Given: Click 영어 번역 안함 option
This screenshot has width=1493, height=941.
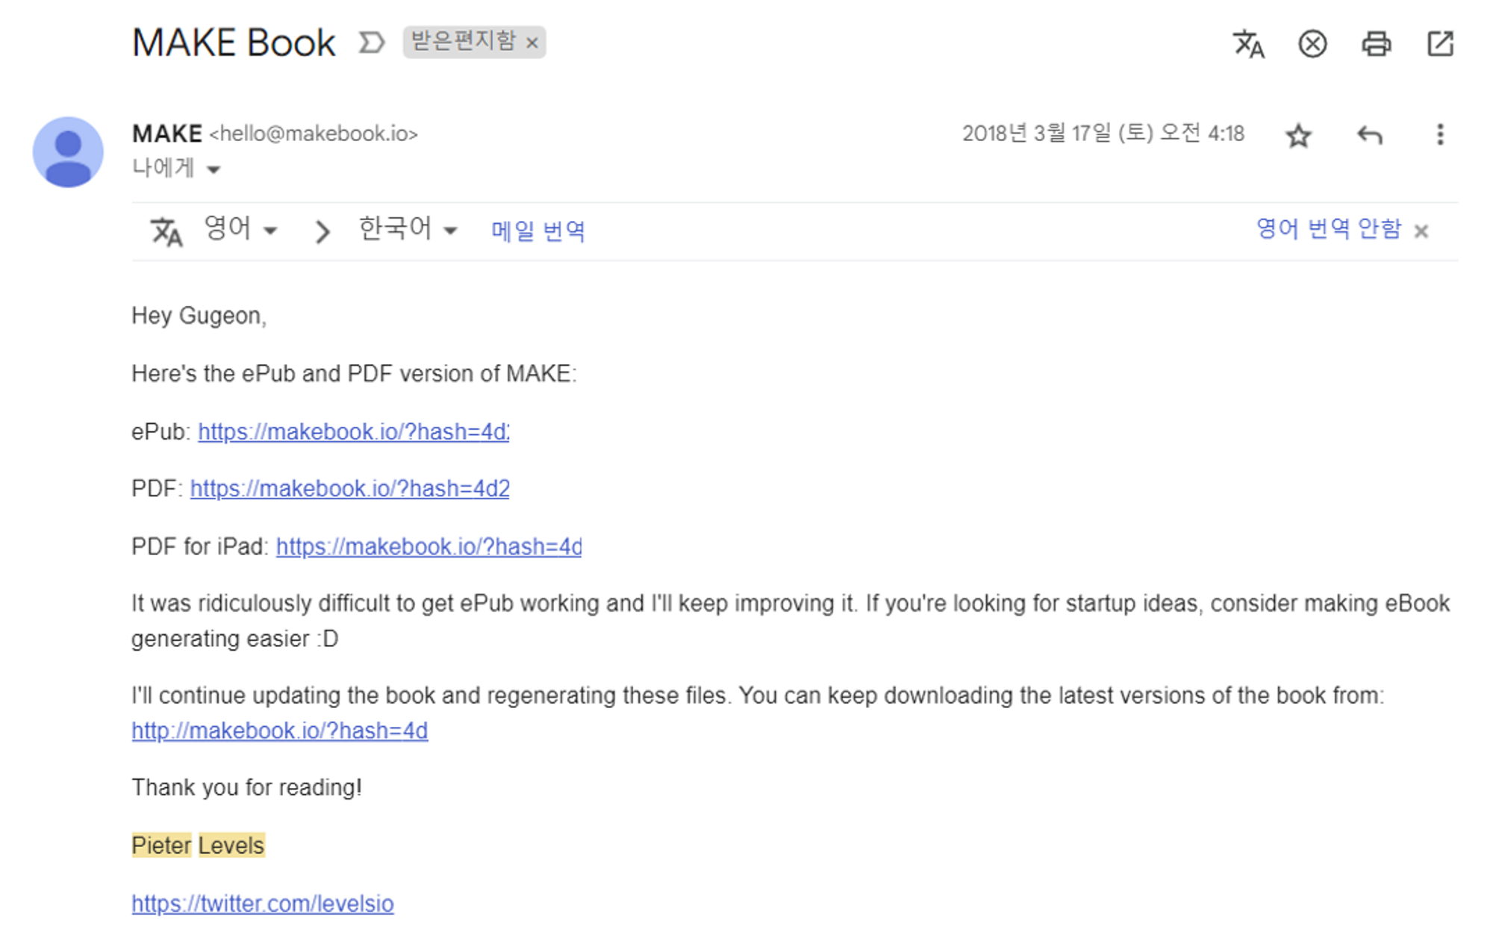Looking at the screenshot, I should 1328,229.
